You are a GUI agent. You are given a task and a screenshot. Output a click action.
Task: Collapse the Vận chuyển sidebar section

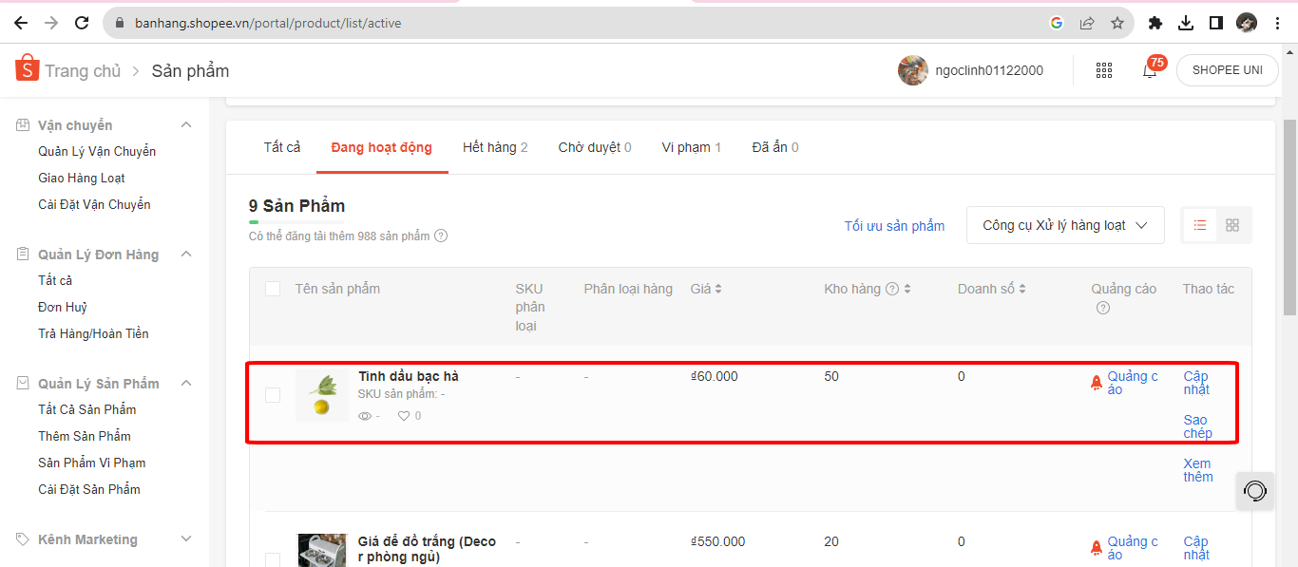click(186, 125)
